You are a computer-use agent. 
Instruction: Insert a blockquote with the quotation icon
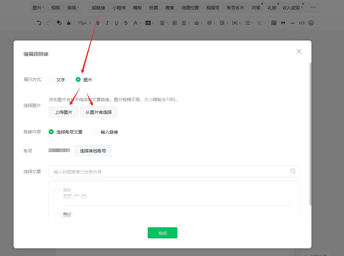pos(283,23)
